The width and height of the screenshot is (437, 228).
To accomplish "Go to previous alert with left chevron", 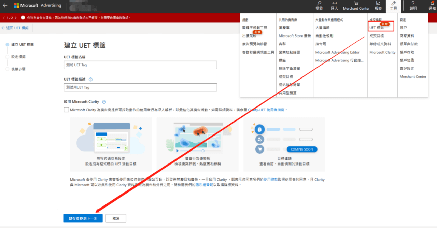I will [x=3, y=18].
